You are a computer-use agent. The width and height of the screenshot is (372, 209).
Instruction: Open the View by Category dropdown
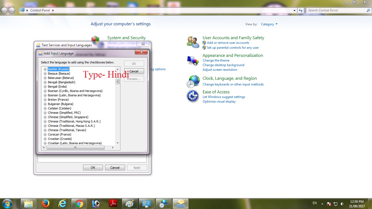click(269, 24)
